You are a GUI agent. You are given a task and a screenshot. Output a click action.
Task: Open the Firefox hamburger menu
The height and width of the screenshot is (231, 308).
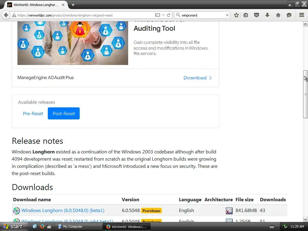click(302, 15)
